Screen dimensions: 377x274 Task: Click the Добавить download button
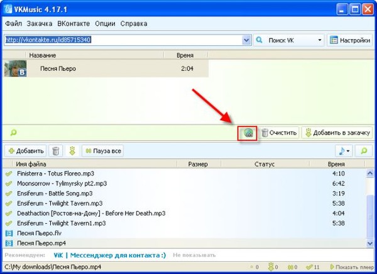(26, 151)
